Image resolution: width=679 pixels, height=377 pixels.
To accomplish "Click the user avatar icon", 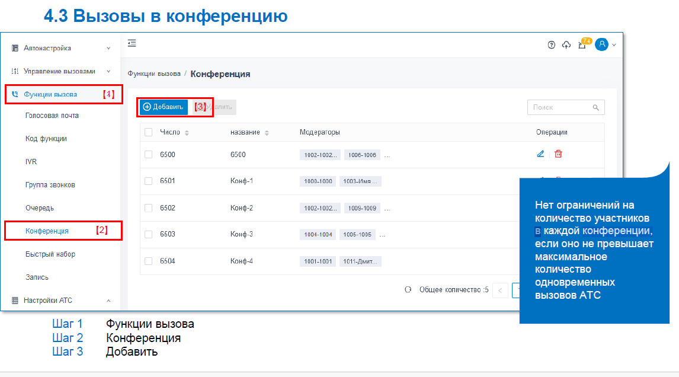I will [601, 44].
